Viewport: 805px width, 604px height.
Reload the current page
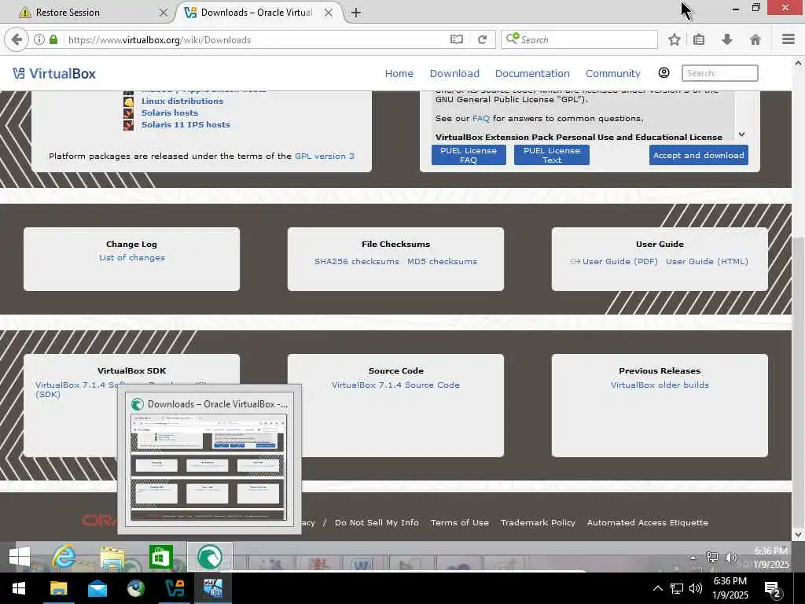pos(482,39)
